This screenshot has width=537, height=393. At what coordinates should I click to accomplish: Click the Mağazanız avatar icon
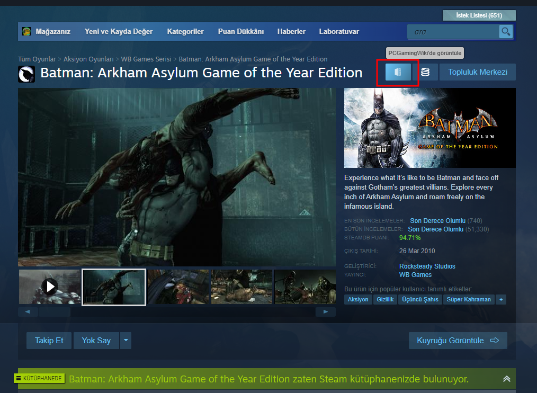(x=26, y=32)
